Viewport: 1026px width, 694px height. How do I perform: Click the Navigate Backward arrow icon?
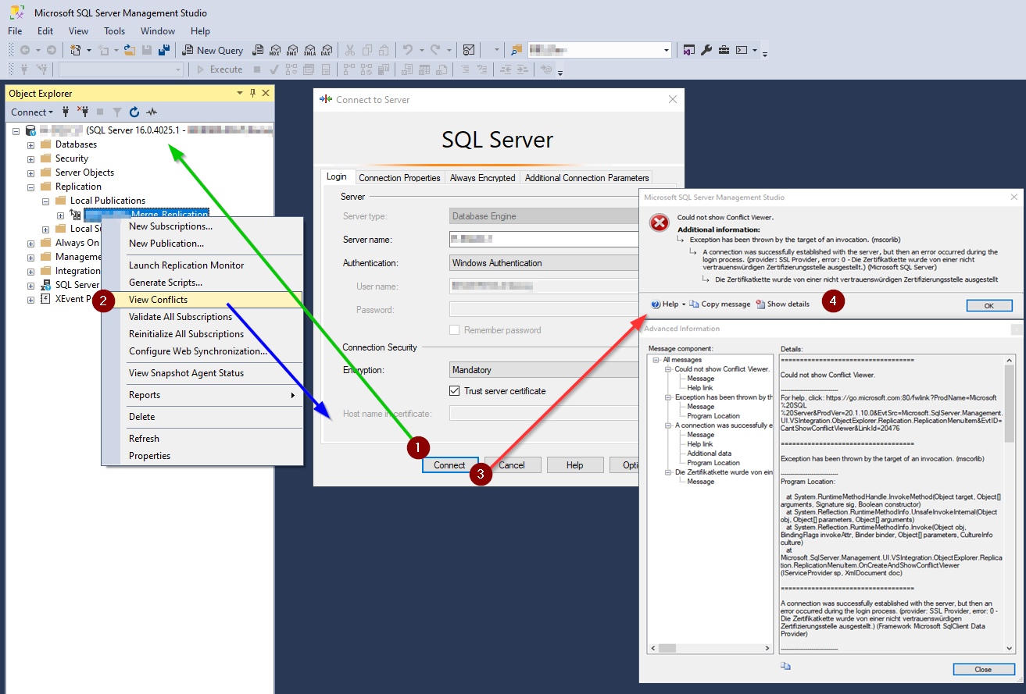coord(24,50)
